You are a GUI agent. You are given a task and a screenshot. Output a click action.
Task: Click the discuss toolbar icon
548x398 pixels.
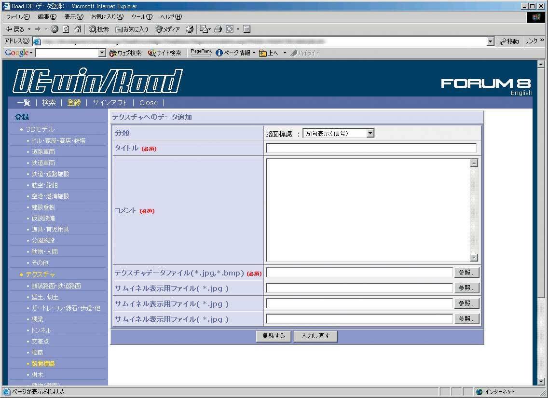coord(247,29)
